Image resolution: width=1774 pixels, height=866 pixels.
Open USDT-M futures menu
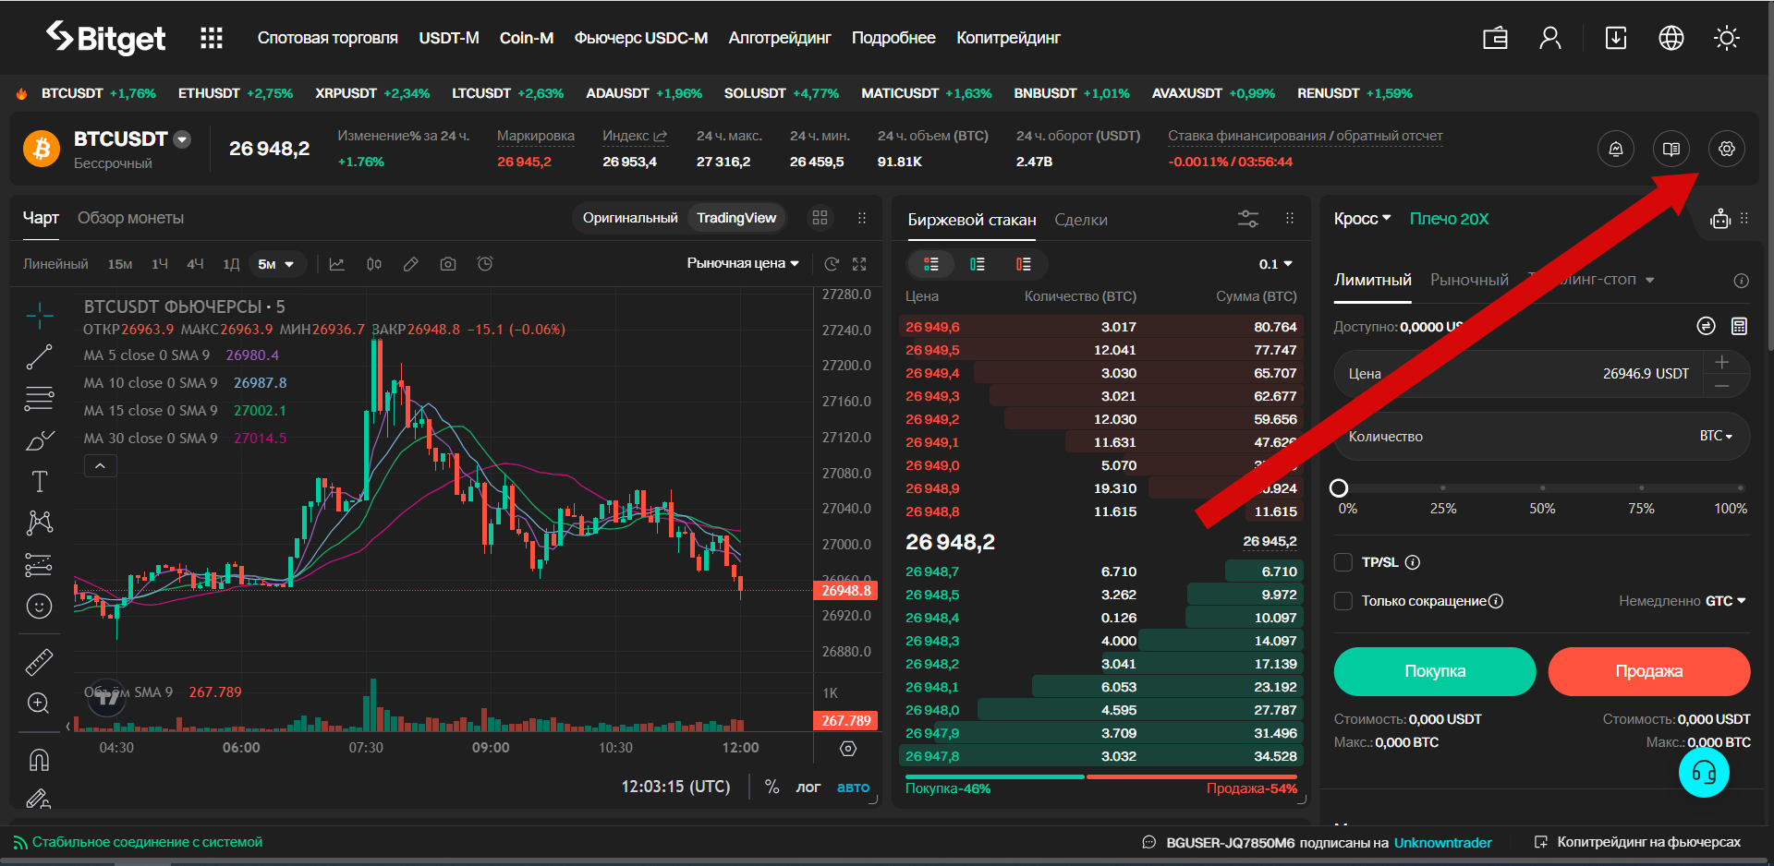tap(449, 38)
